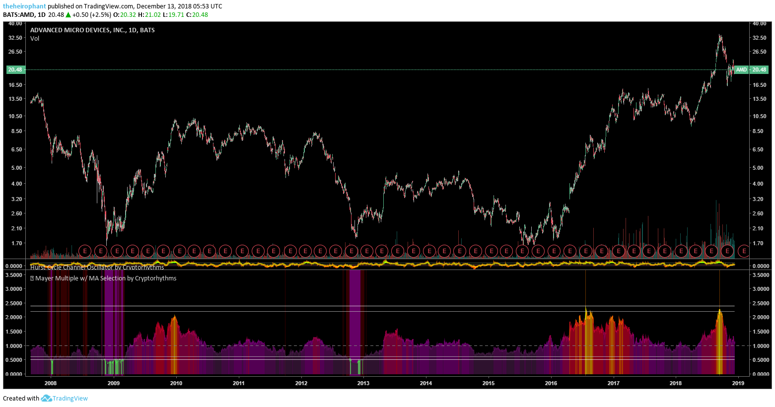Screen dimensions: 775x407
Task: Select the Mayer Multiple w/ MA Selection label
Action: (x=106, y=278)
